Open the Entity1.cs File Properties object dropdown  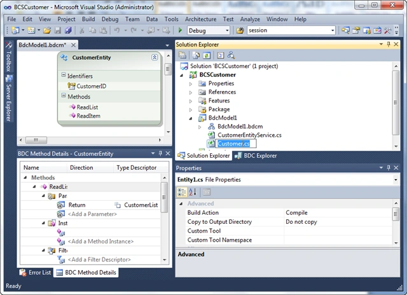(396, 180)
